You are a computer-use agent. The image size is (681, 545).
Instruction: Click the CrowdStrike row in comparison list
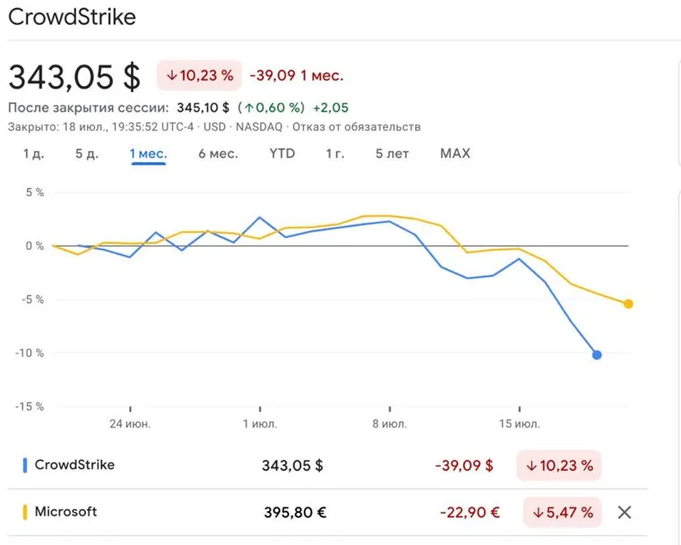(x=74, y=465)
